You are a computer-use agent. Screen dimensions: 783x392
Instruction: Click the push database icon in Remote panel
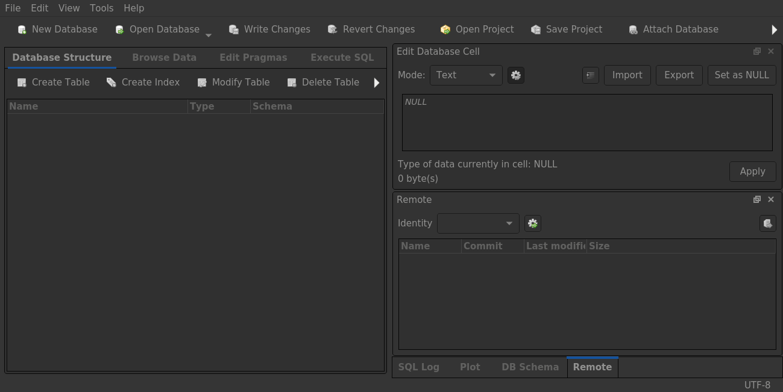pos(767,223)
